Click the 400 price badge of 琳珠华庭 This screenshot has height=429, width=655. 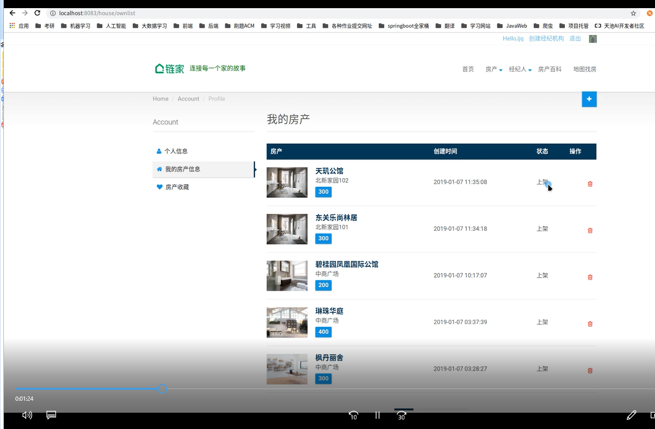click(x=323, y=332)
